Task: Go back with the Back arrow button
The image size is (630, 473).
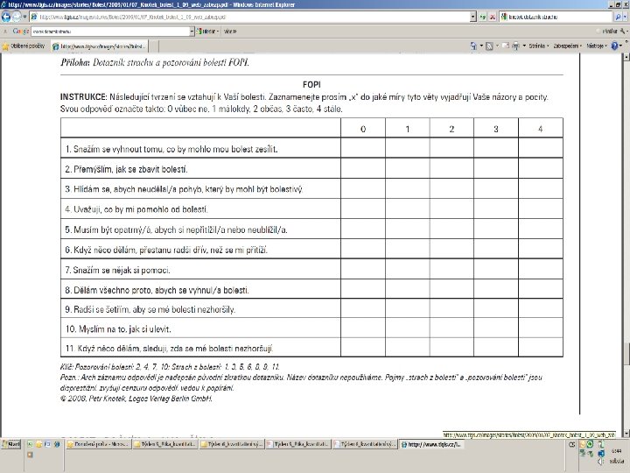Action: point(6,17)
